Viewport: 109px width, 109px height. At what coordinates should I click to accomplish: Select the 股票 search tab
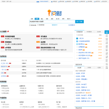coord(37,19)
